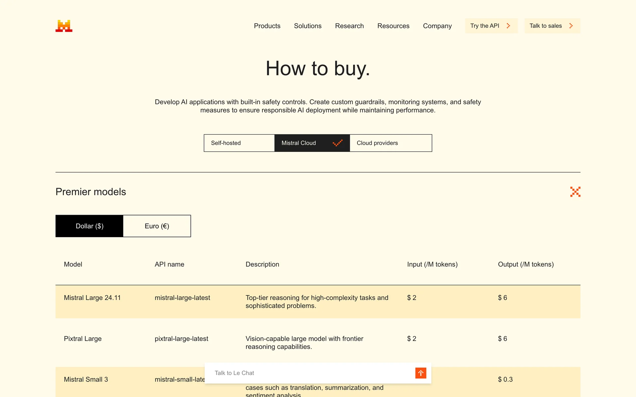636x397 pixels.
Task: Click the Mistral logo icon
Action: click(64, 26)
